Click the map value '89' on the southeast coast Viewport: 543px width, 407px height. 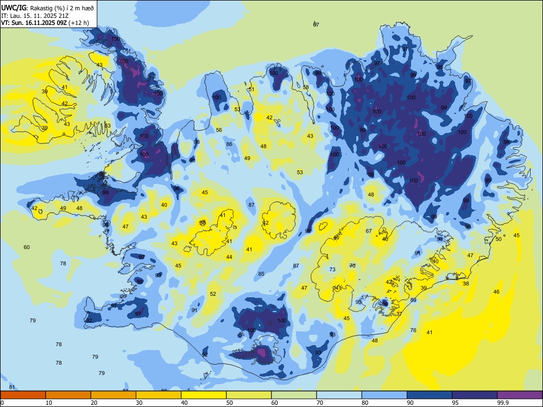(x=413, y=300)
